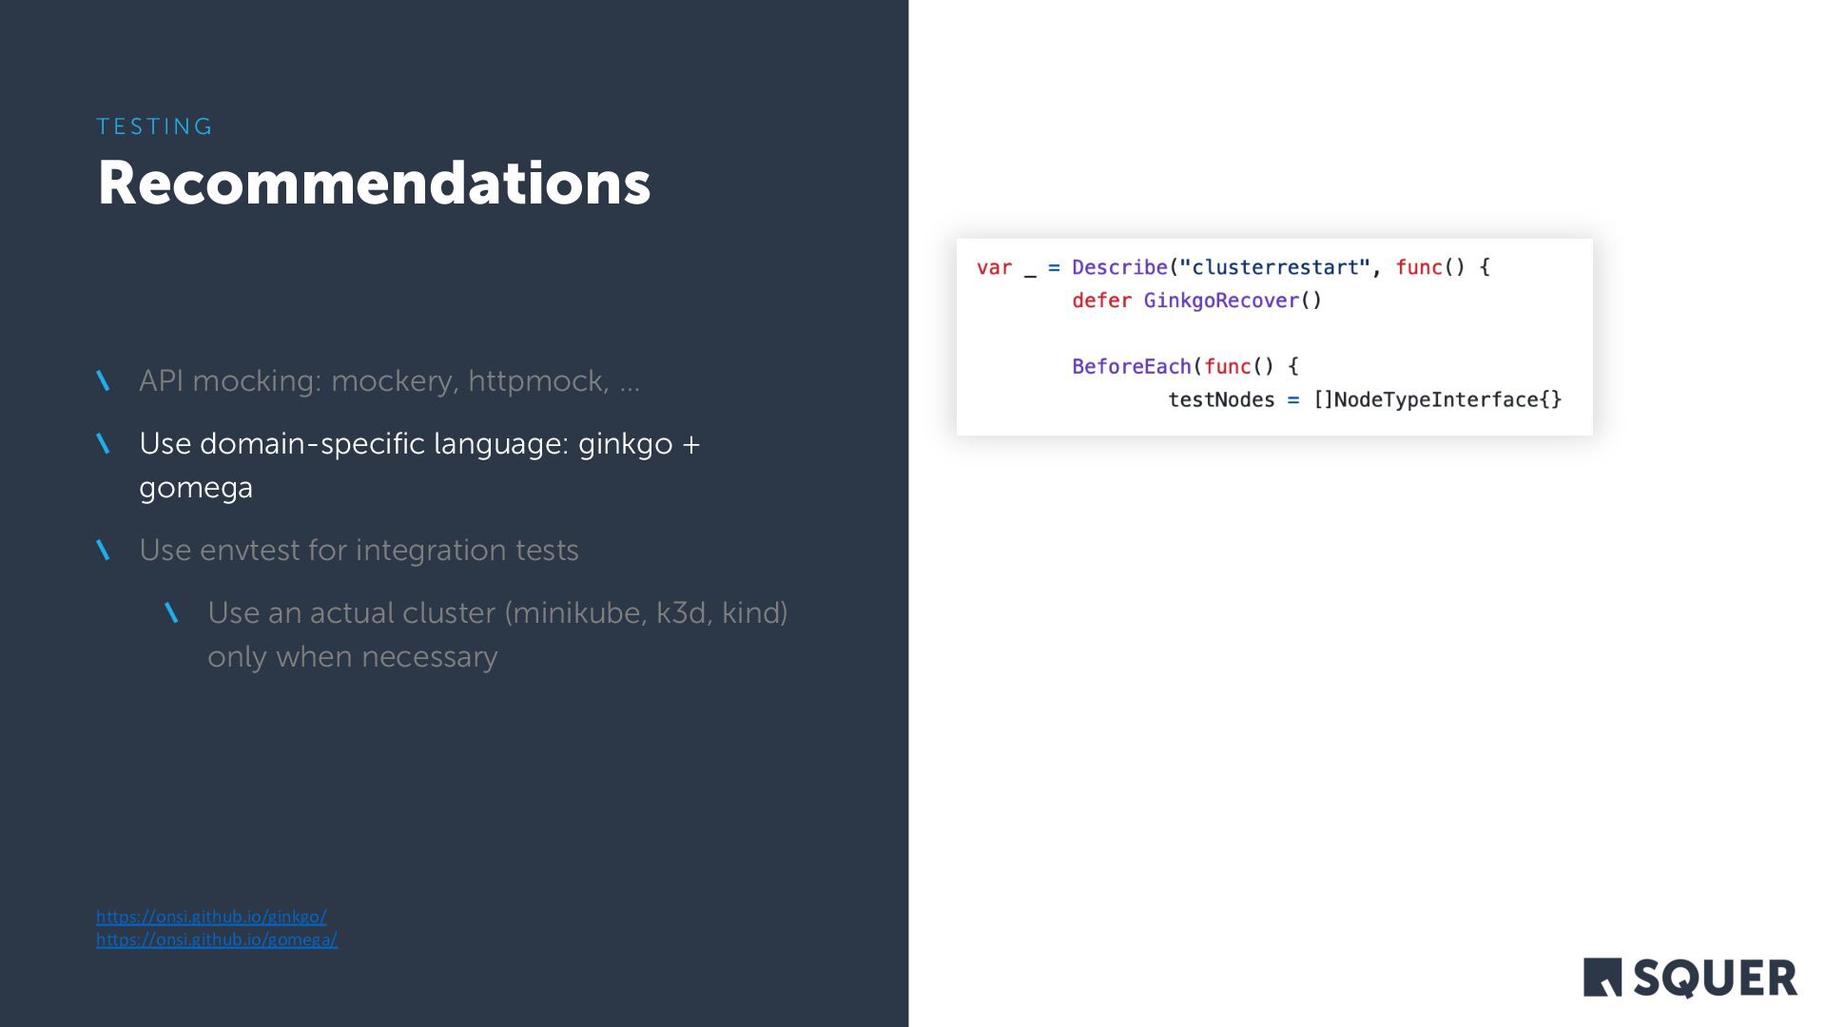The width and height of the screenshot is (1826, 1027).
Task: Click the testNodes assignment line
Action: tap(1364, 399)
